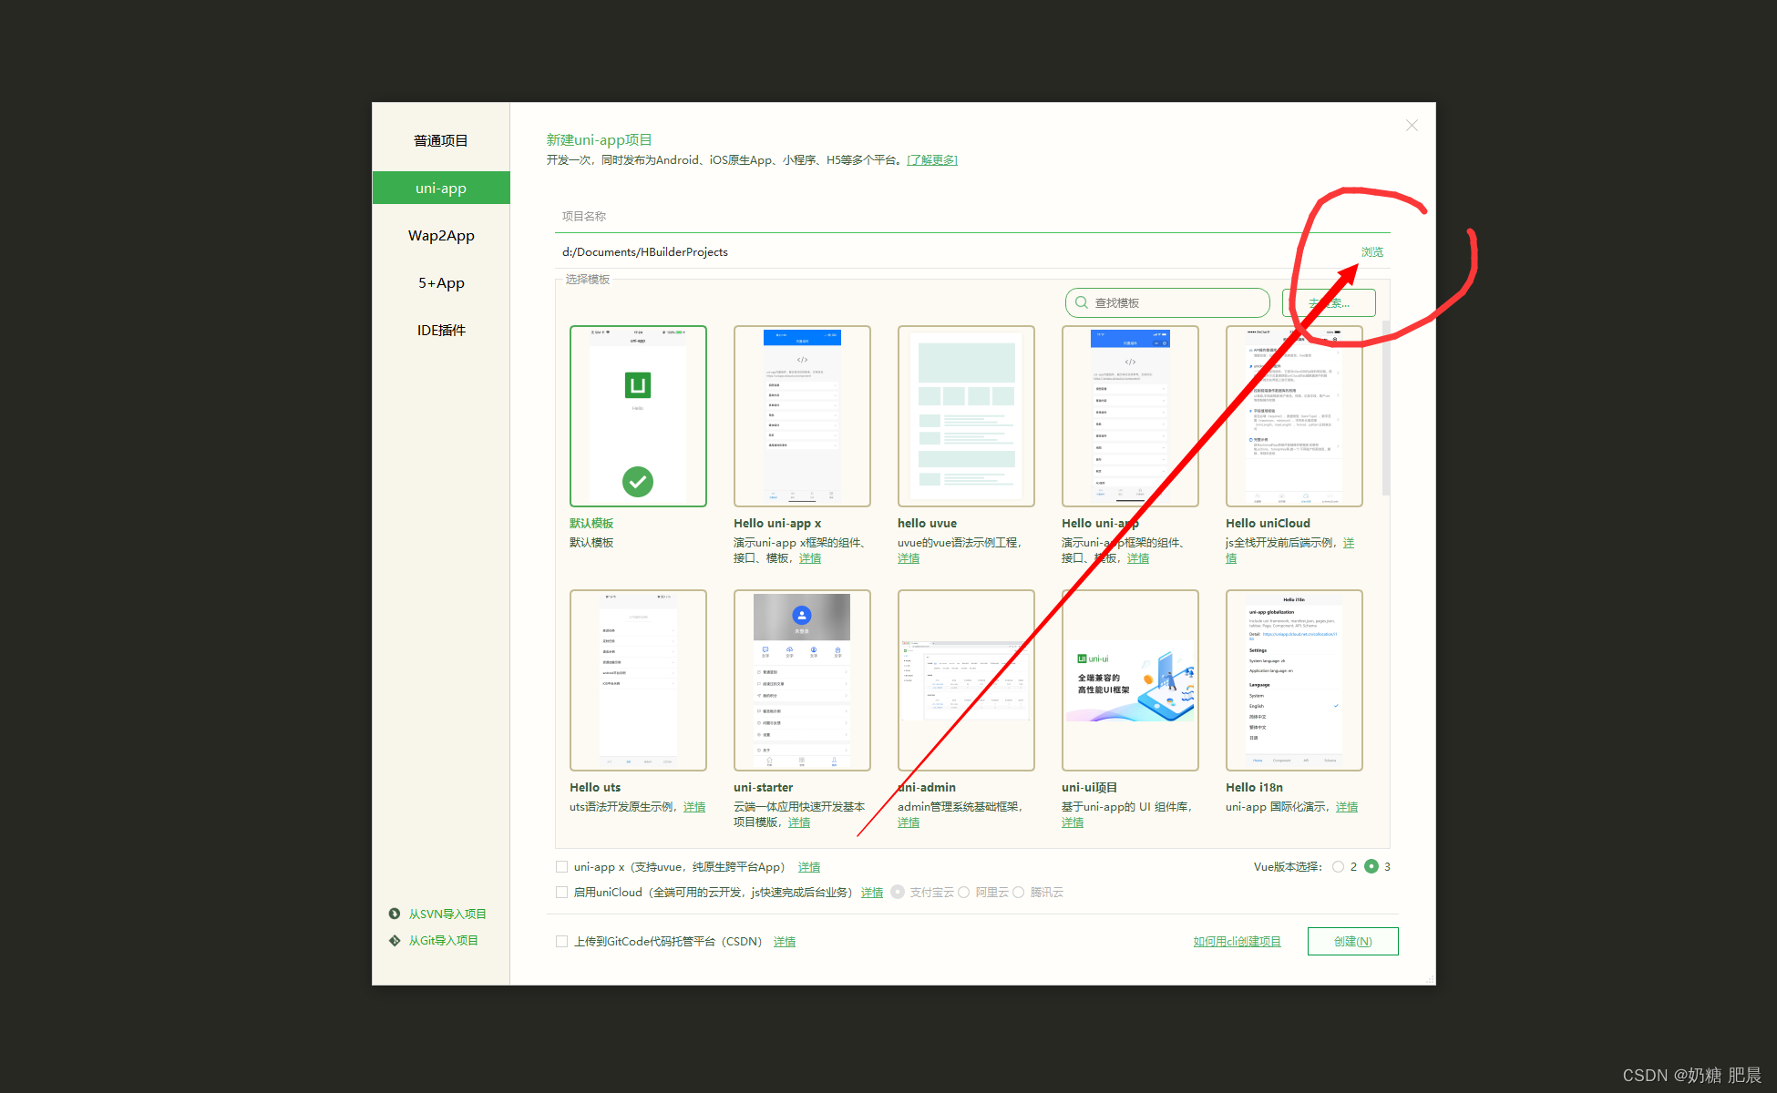Screen dimensions: 1777x1093
Task: Select the uni-ui project template thumbnail
Action: point(1130,679)
